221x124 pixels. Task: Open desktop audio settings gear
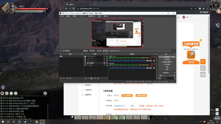point(154,68)
